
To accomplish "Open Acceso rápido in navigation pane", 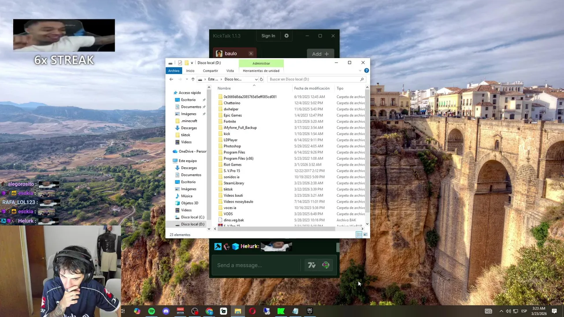I will pyautogui.click(x=189, y=93).
